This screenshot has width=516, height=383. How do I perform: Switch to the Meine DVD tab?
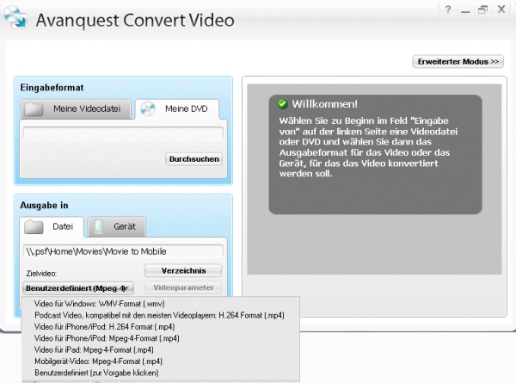click(177, 109)
